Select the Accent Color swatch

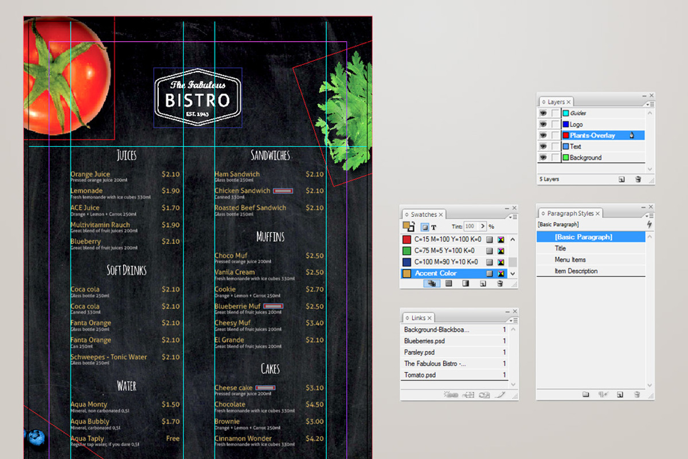[454, 273]
